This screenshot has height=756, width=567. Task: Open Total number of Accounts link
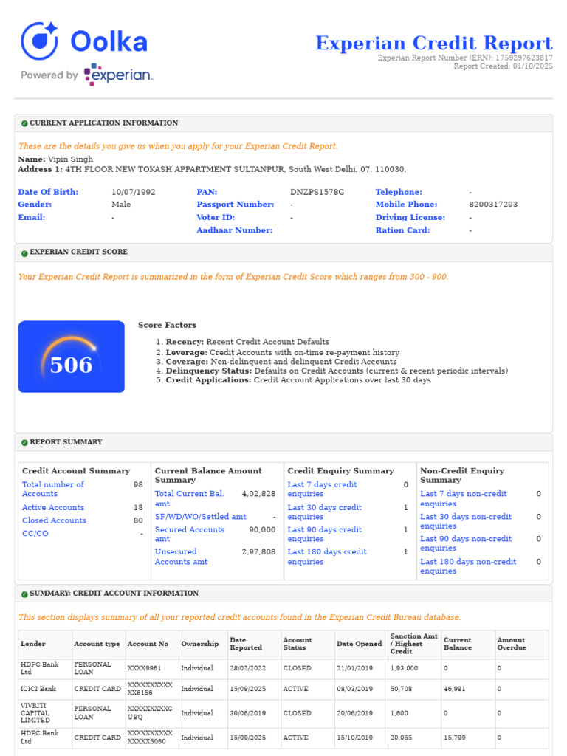click(x=53, y=489)
